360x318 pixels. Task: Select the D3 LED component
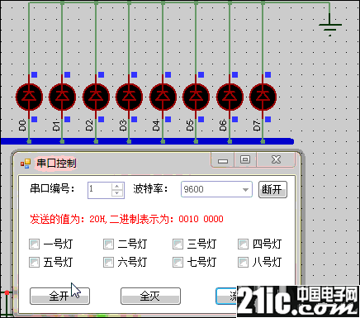(x=129, y=97)
